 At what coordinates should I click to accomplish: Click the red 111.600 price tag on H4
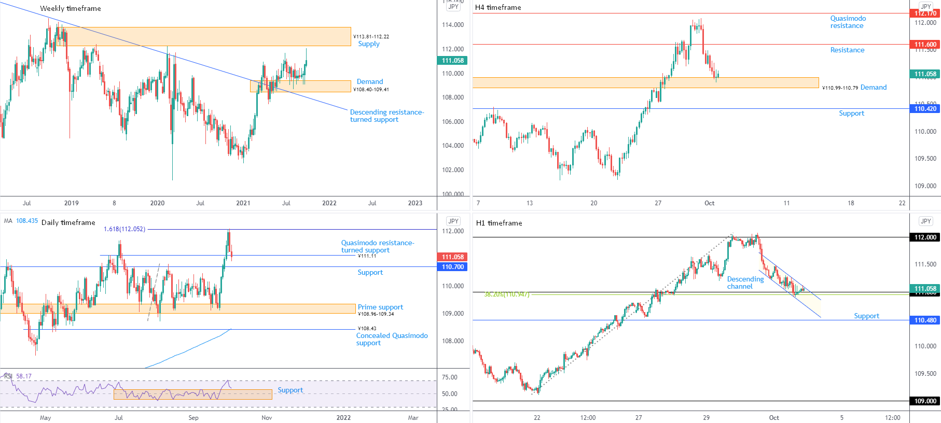[925, 45]
